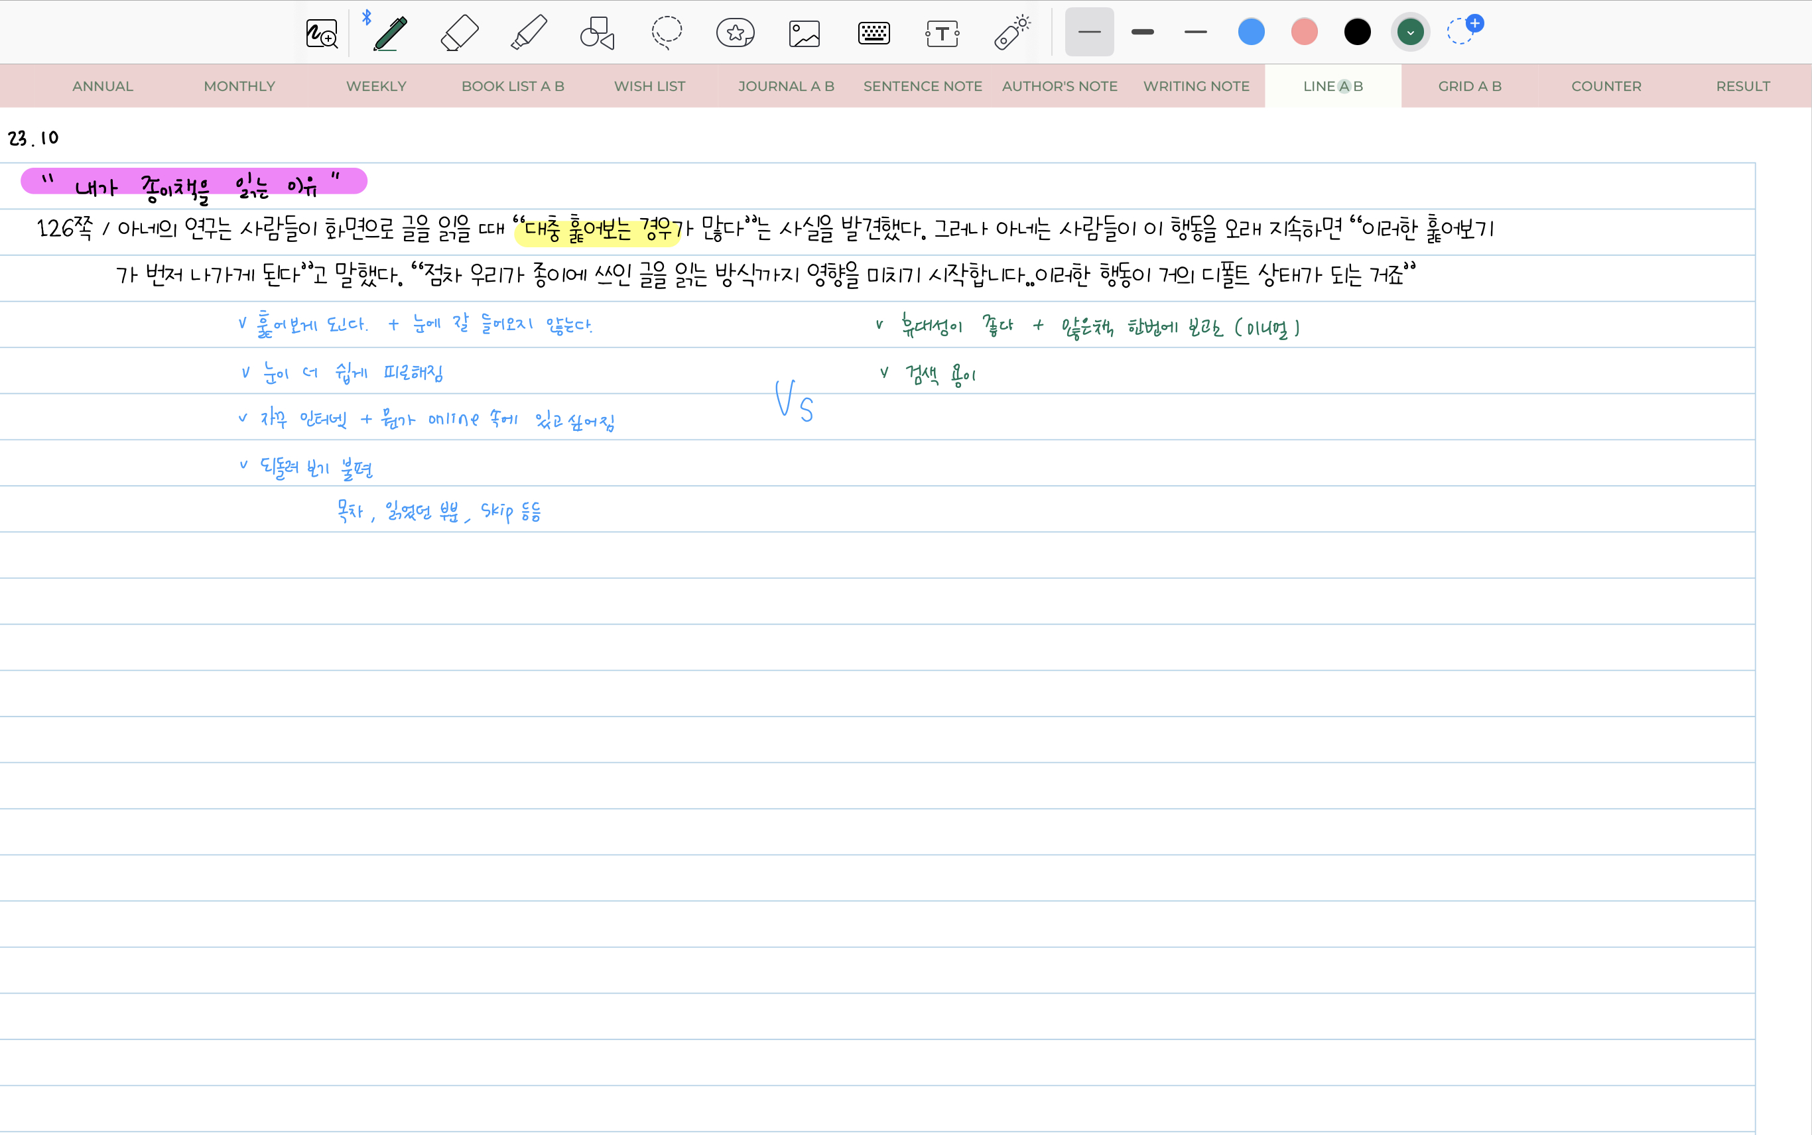This screenshot has width=1812, height=1135.
Task: Activate the Text box tool
Action: coord(942,33)
